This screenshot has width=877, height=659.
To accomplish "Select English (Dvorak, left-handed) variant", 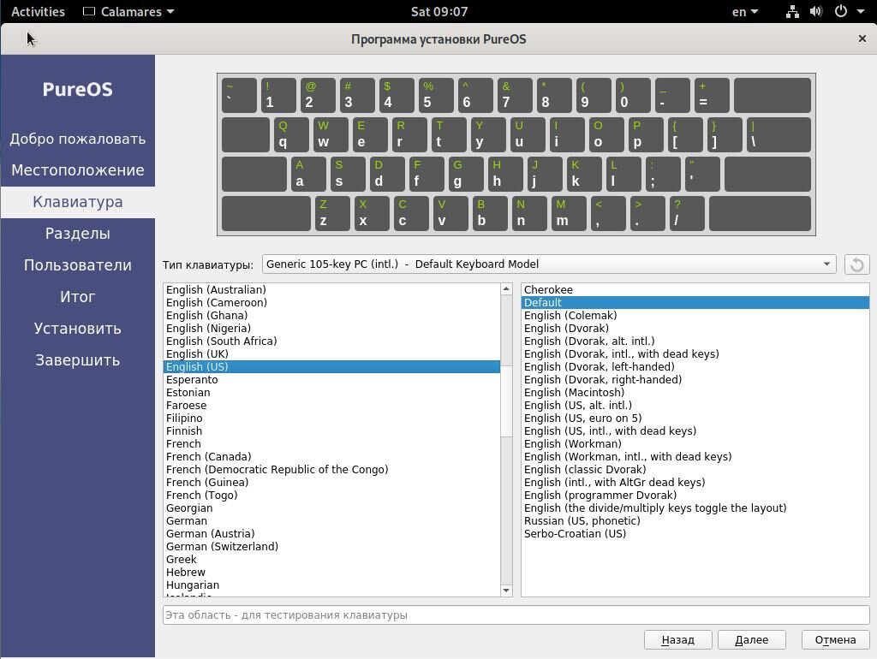I will click(695, 366).
